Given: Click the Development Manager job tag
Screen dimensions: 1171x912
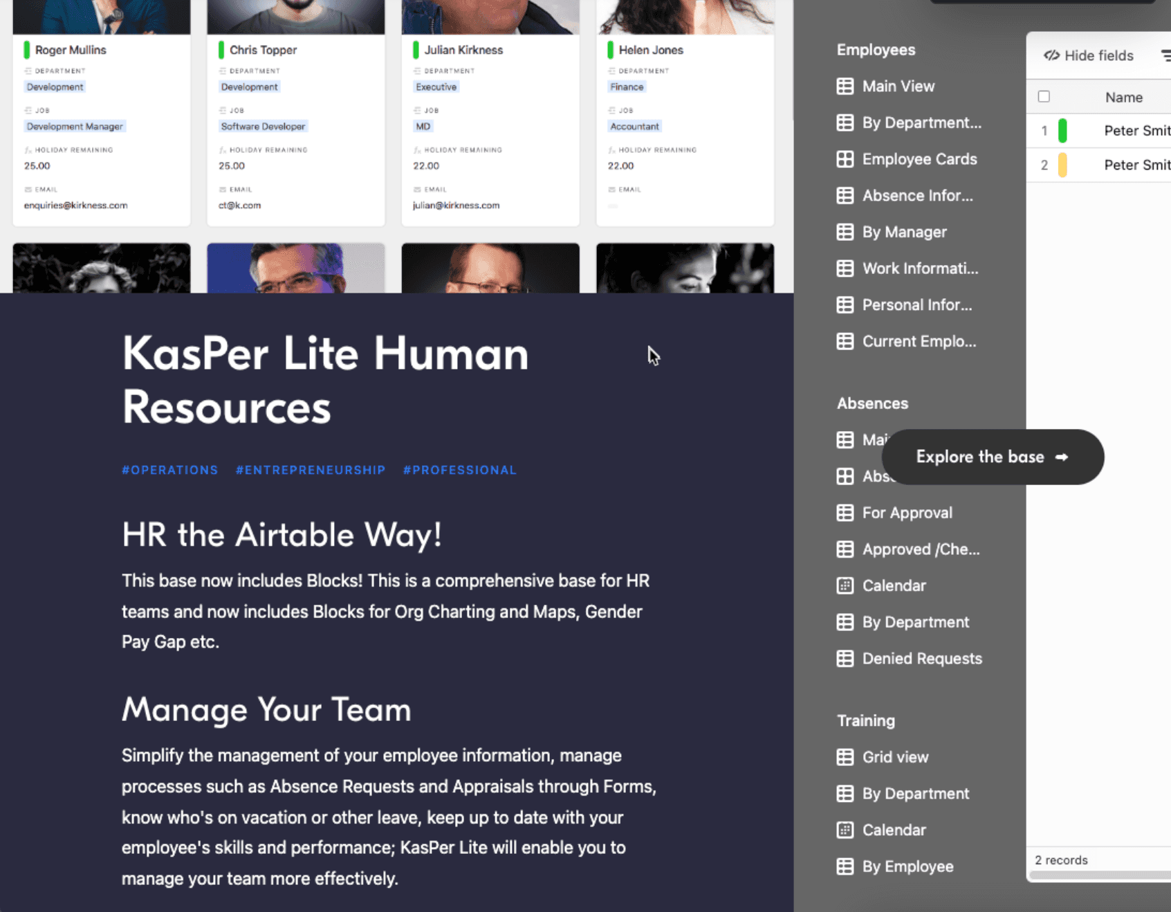Looking at the screenshot, I should [x=75, y=127].
